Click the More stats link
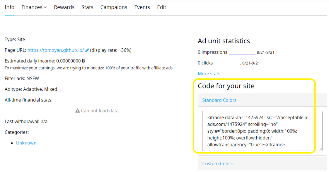The image size is (329, 172). point(211,74)
